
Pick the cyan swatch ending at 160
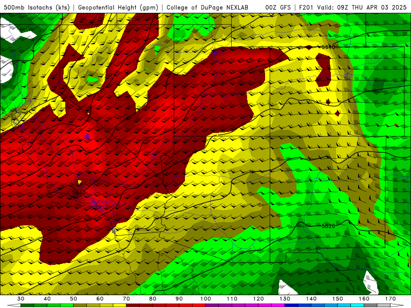pyautogui.click(x=357, y=305)
